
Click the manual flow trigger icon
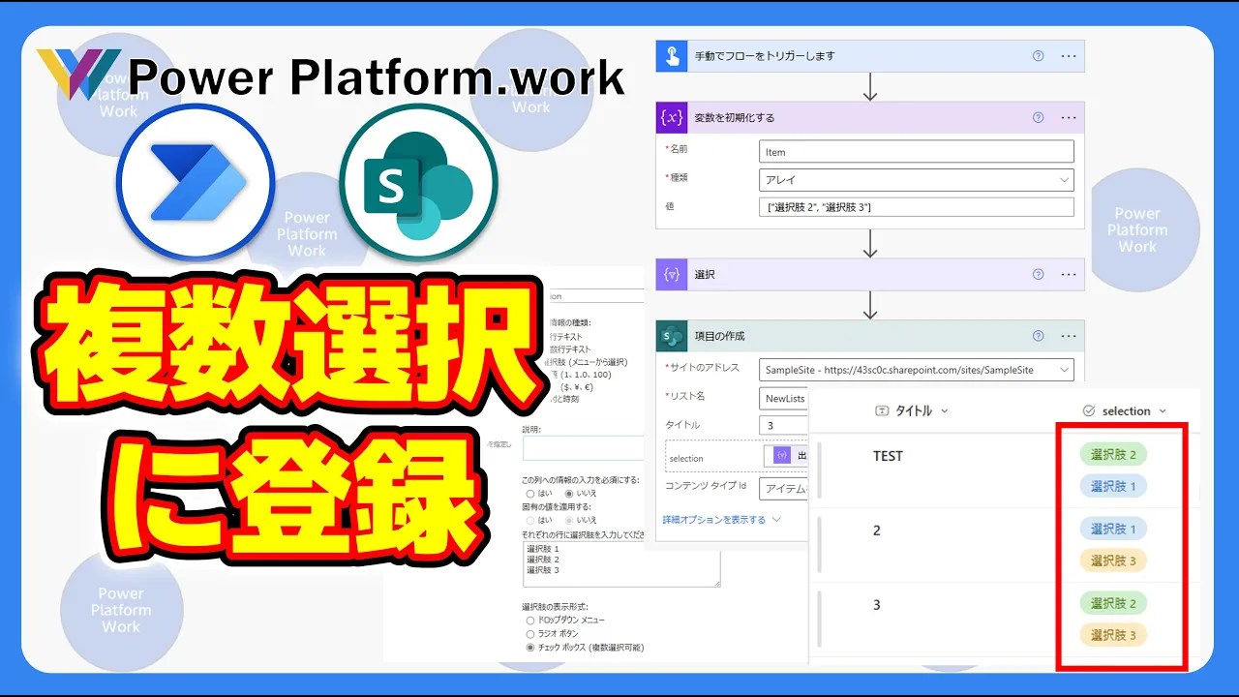[x=672, y=55]
